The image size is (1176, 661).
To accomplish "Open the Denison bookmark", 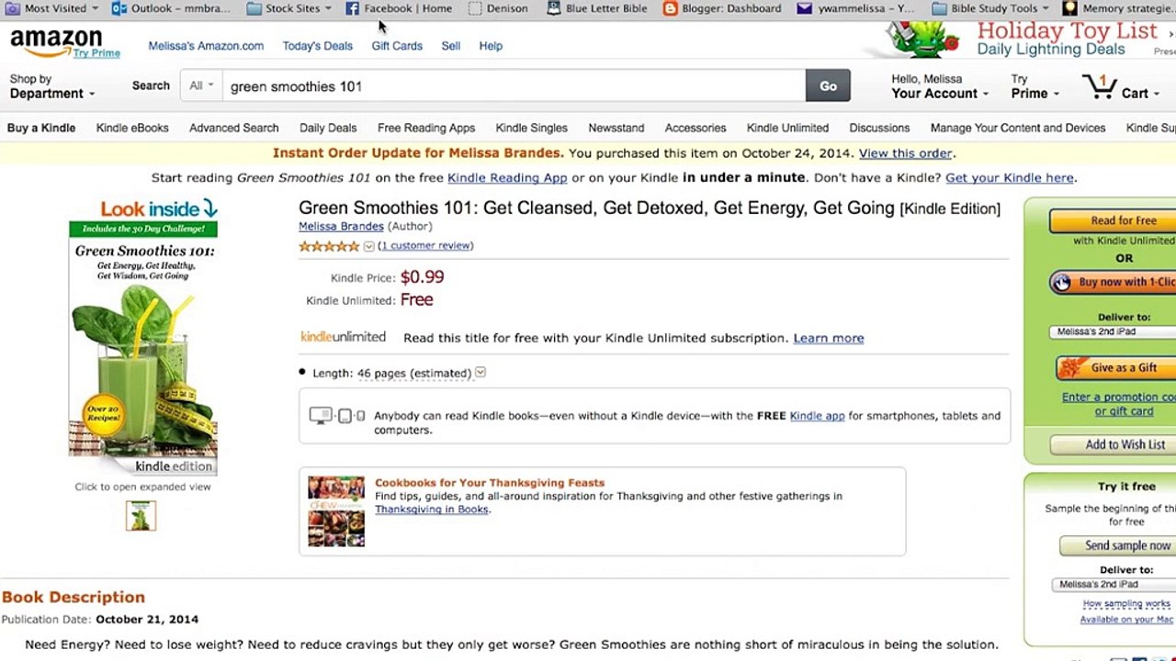I will click(x=498, y=8).
